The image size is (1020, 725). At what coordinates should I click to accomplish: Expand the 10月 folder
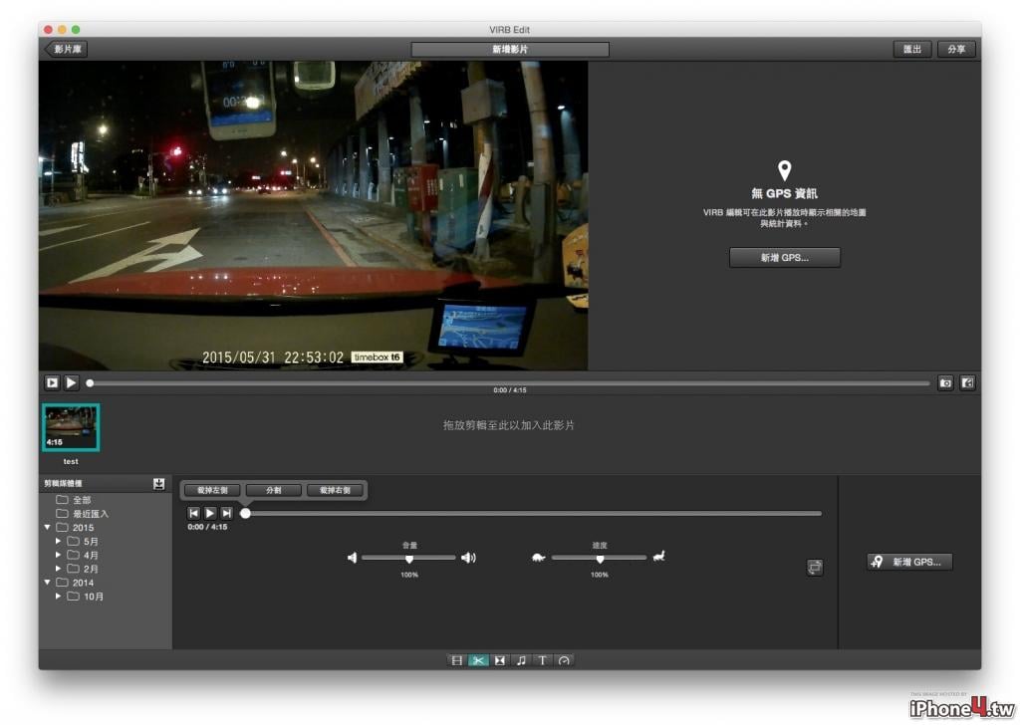[x=59, y=597]
